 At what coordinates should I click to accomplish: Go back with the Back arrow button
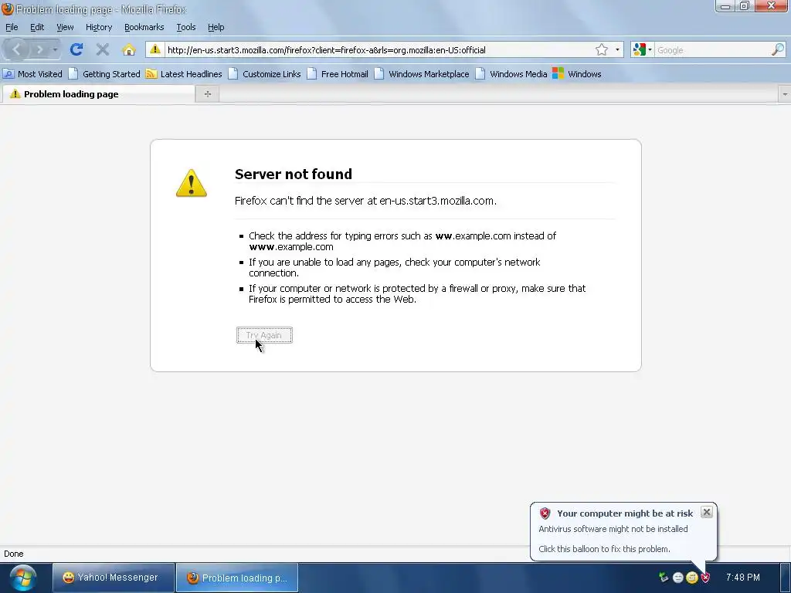(x=16, y=49)
